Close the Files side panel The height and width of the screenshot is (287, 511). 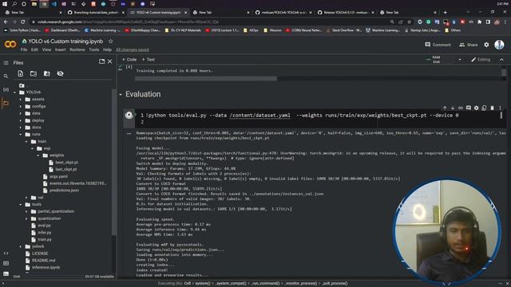point(110,61)
